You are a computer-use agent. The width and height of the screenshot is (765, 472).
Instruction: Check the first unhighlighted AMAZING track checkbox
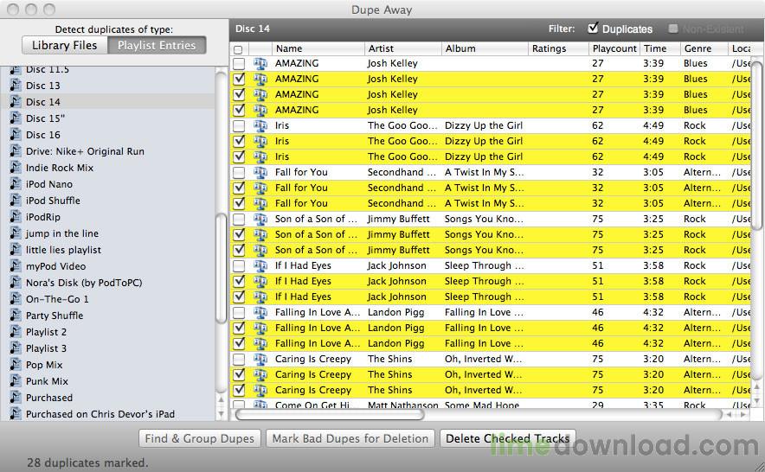click(x=239, y=63)
